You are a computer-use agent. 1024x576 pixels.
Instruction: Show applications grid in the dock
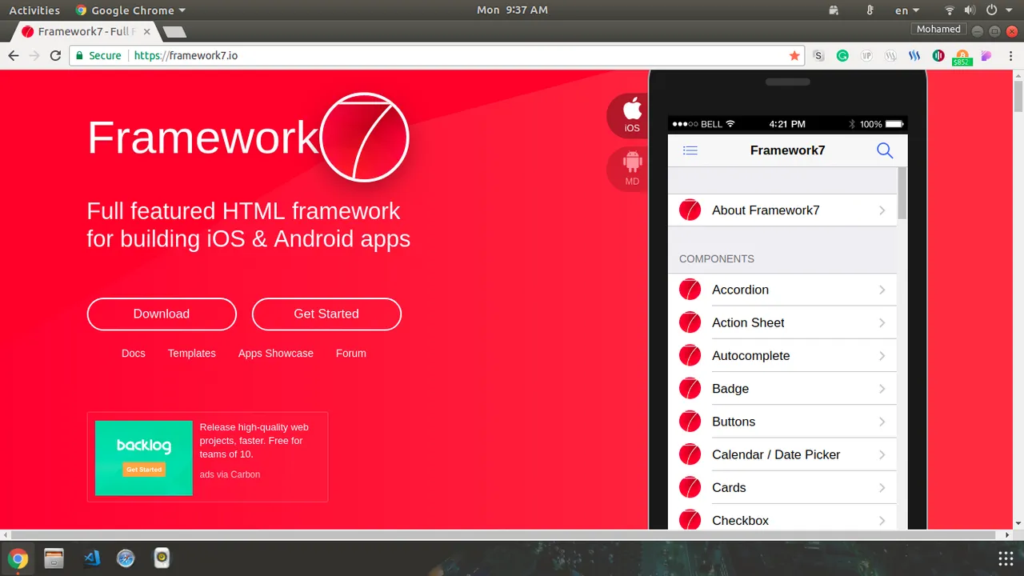tap(1006, 558)
